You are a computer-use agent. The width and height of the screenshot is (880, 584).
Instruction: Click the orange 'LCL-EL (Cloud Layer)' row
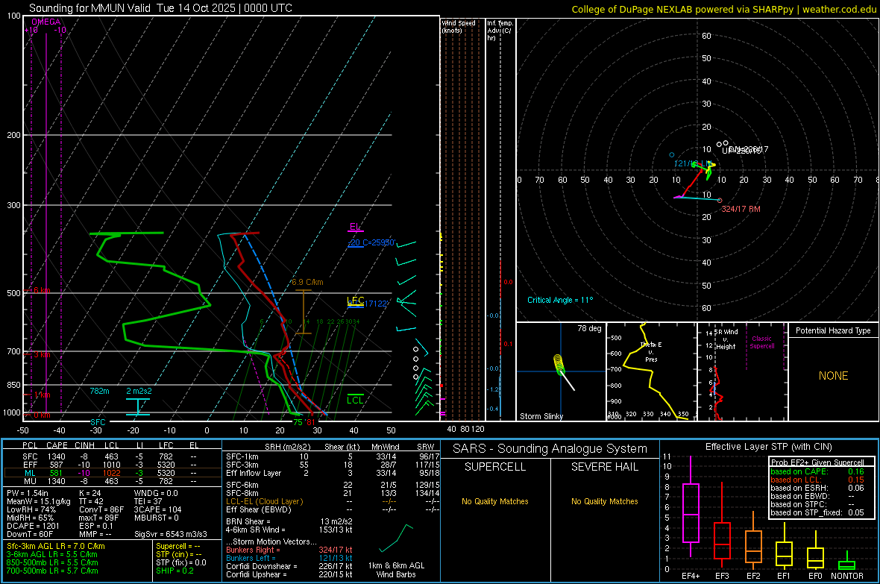333,501
